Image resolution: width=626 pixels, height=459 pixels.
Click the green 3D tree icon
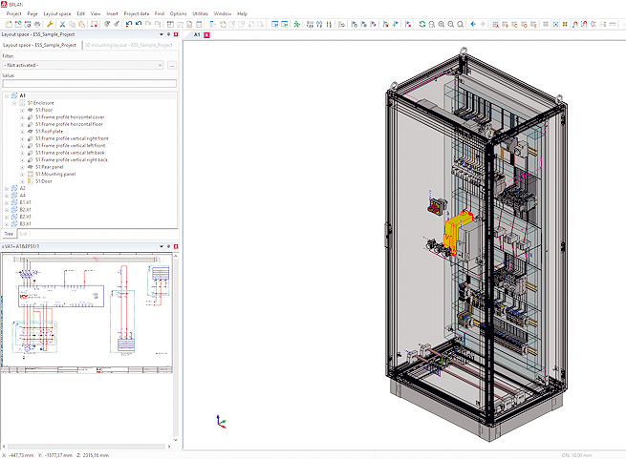point(296,24)
